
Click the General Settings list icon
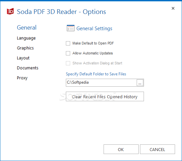tap(70, 28)
